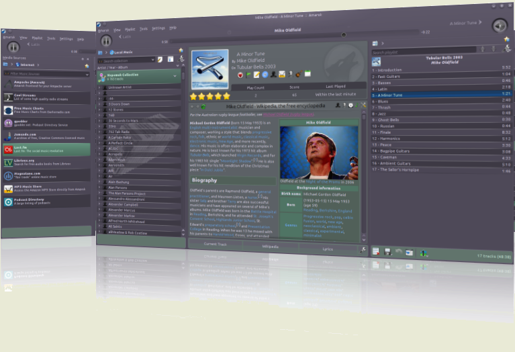Viewport: 515px width, 352px height.
Task: Click the collection browser scrollbar handle
Action: click(x=183, y=76)
